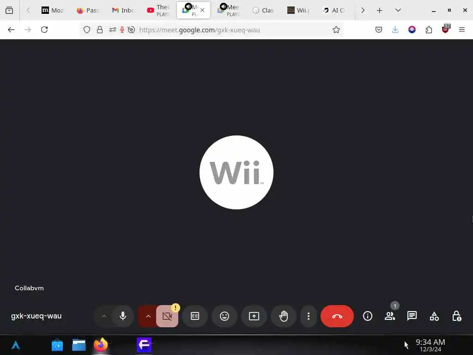Mute audio on the second Meet tab
This screenshot has height=355, width=473.
coord(223,6)
